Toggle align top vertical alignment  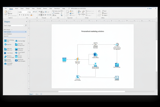pyautogui.click(x=39, y=12)
